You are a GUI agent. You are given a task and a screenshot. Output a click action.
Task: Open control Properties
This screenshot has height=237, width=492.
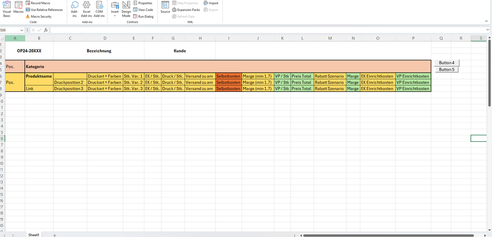pos(143,3)
